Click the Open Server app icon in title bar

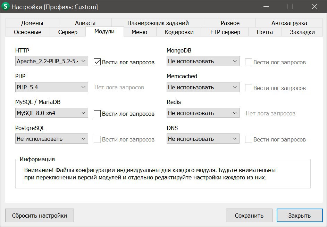click(x=6, y=7)
